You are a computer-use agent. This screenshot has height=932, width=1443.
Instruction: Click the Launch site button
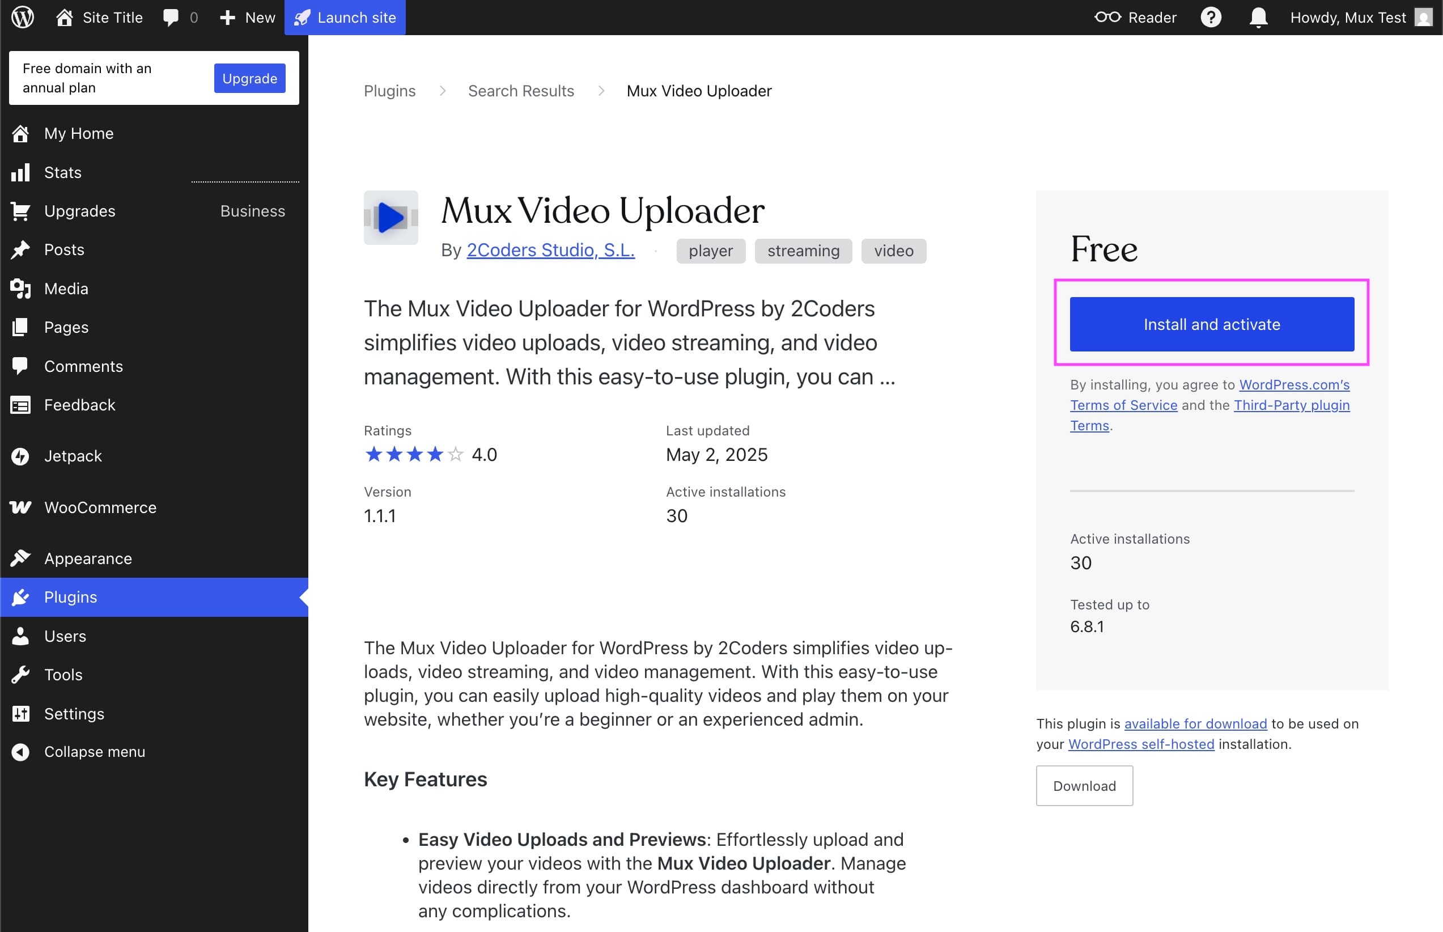tap(345, 17)
